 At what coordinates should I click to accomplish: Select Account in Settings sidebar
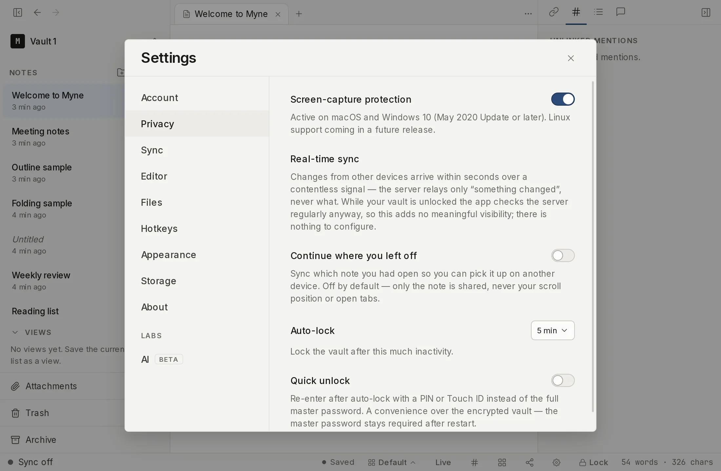[x=197, y=97]
